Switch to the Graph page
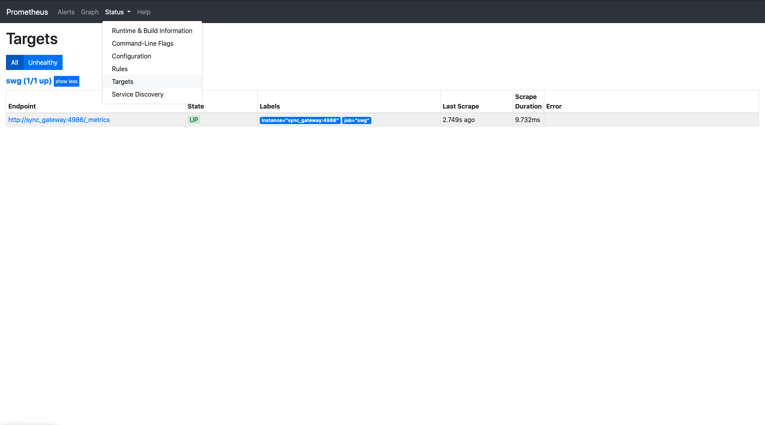Image resolution: width=765 pixels, height=425 pixels. pos(90,12)
